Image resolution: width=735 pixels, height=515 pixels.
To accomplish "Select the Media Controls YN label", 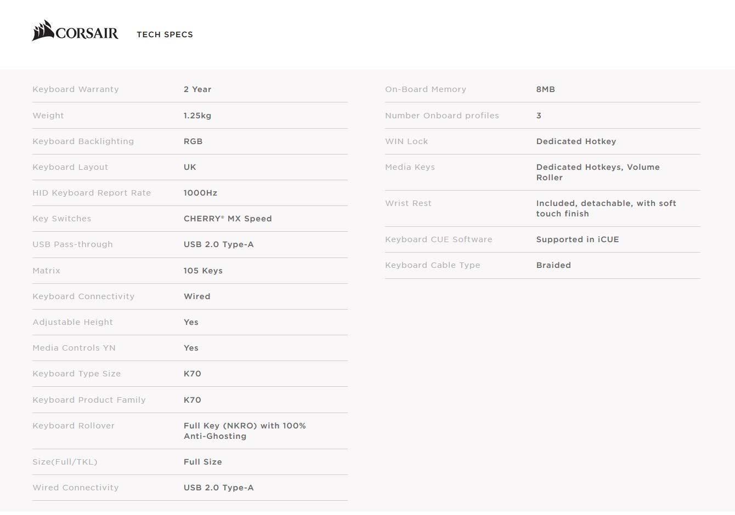I will point(74,348).
